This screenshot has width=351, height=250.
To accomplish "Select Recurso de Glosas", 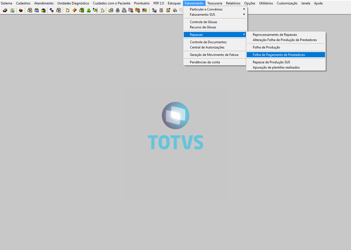I will (215, 27).
